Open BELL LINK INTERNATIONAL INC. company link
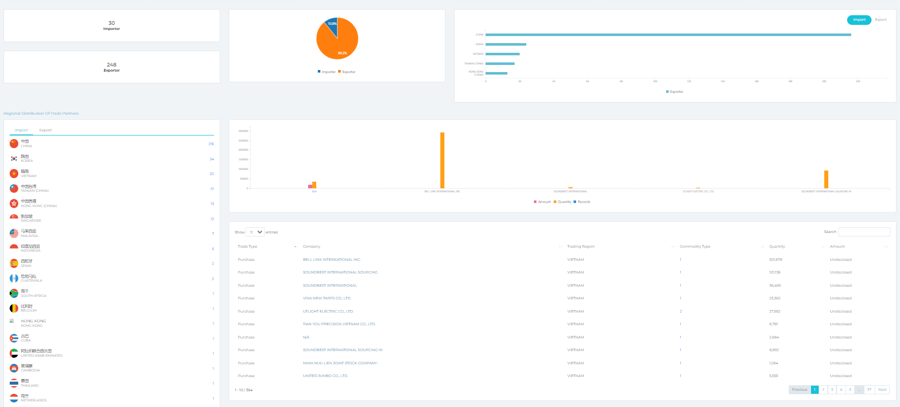The image size is (900, 407). click(332, 260)
